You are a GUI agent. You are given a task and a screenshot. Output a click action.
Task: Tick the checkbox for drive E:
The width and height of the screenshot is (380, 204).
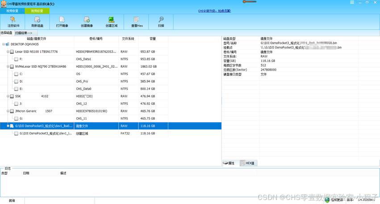[x=16, y=89]
